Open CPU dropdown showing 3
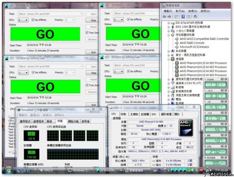 tap(118, 71)
